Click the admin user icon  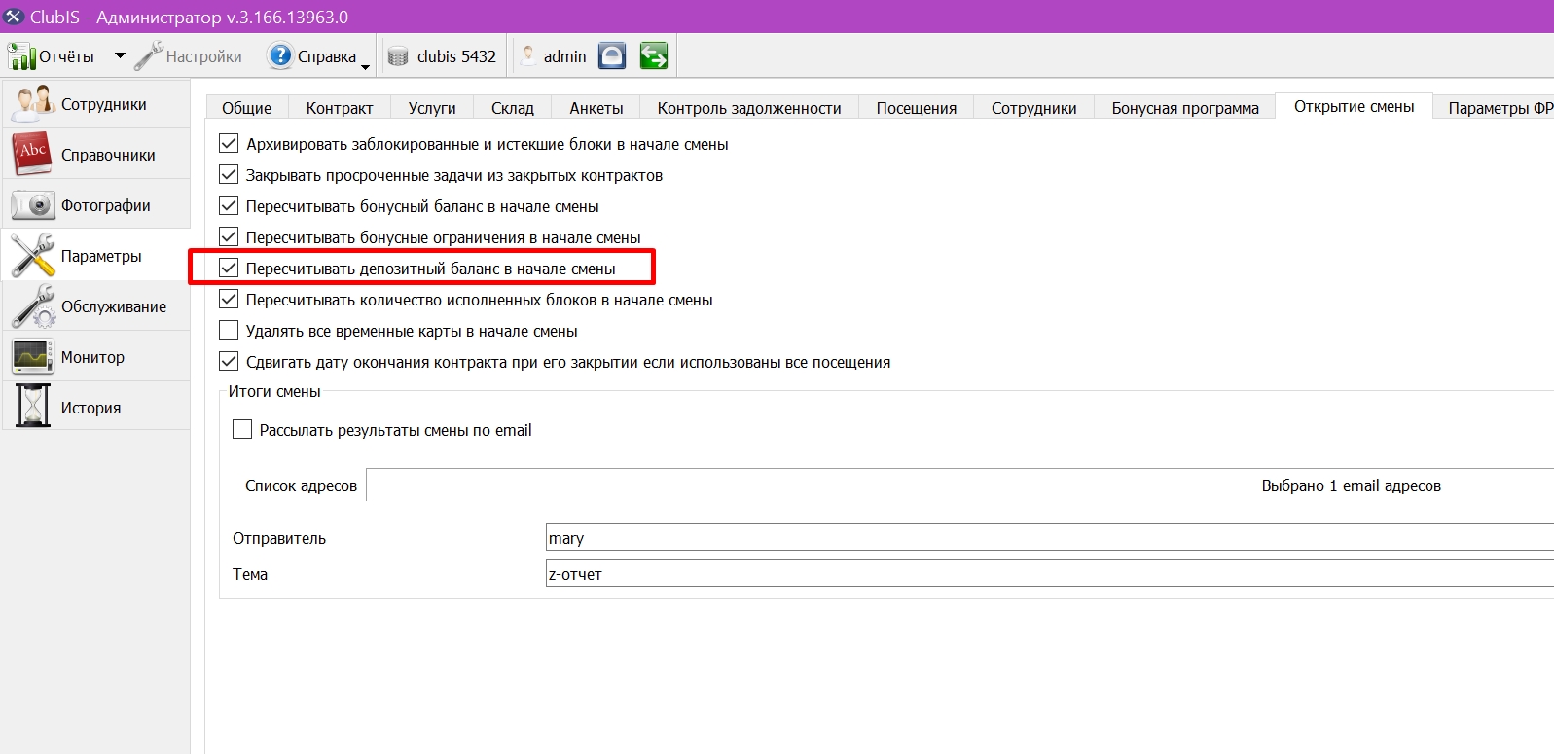coord(527,55)
